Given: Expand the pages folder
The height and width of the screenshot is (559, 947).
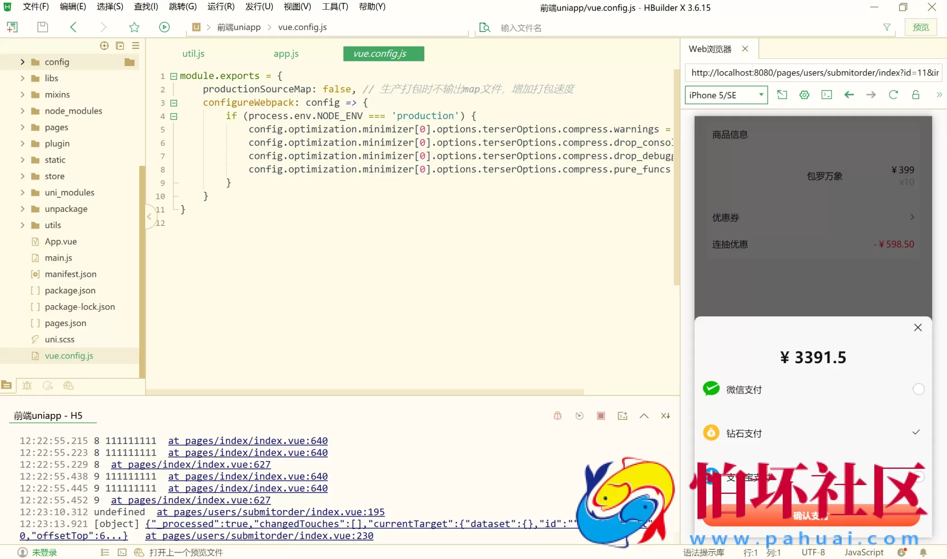Looking at the screenshot, I should coord(22,127).
